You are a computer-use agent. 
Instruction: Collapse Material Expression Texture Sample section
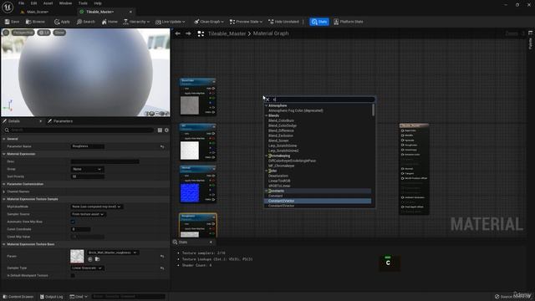point(4,199)
